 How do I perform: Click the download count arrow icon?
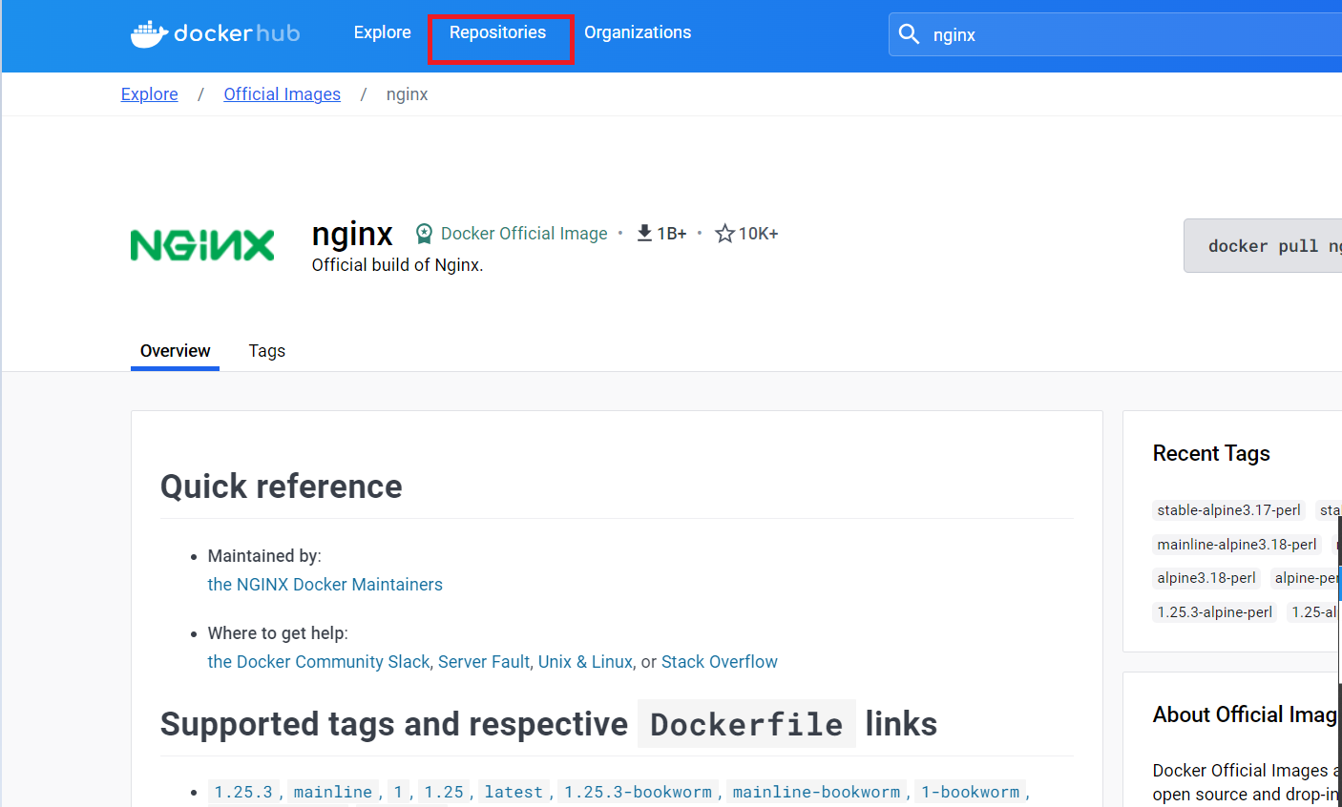pos(644,233)
